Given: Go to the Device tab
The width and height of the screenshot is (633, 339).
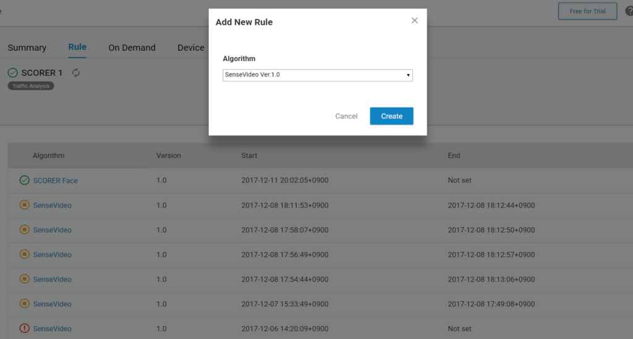Looking at the screenshot, I should point(190,48).
